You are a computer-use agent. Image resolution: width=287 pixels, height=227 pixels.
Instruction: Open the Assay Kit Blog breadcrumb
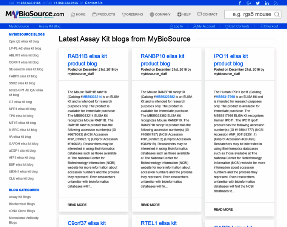(x=49, y=26)
